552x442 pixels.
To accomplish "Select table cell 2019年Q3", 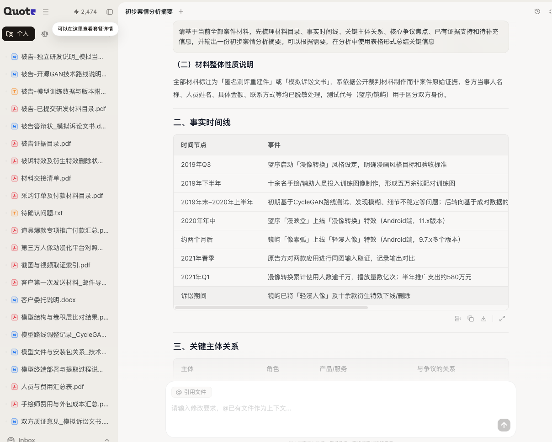I will pos(217,165).
